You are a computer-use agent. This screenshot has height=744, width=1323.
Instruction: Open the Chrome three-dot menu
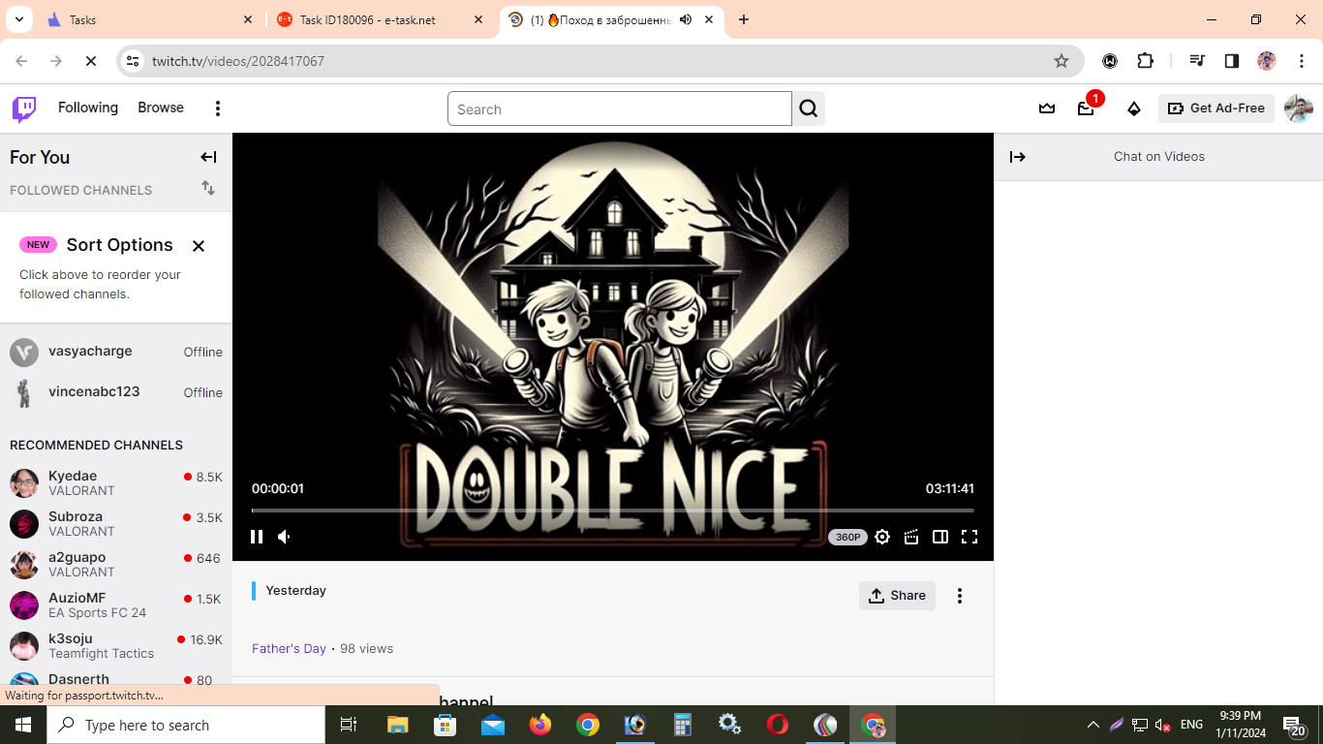click(x=1302, y=61)
